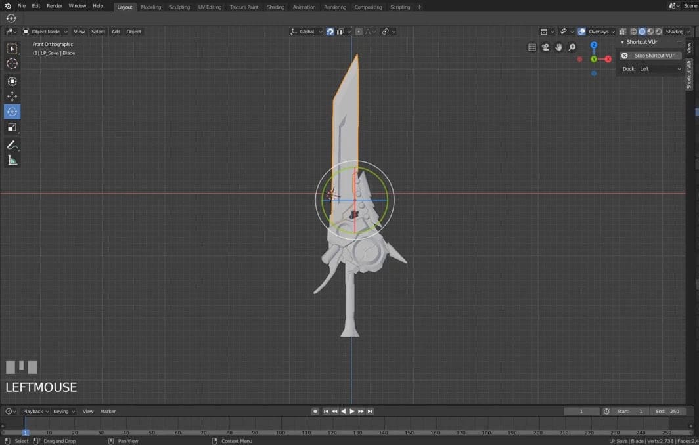Screen dimensions: 699x445
Task: Click the blue Z axis on navigation gizmo
Action: (594, 45)
